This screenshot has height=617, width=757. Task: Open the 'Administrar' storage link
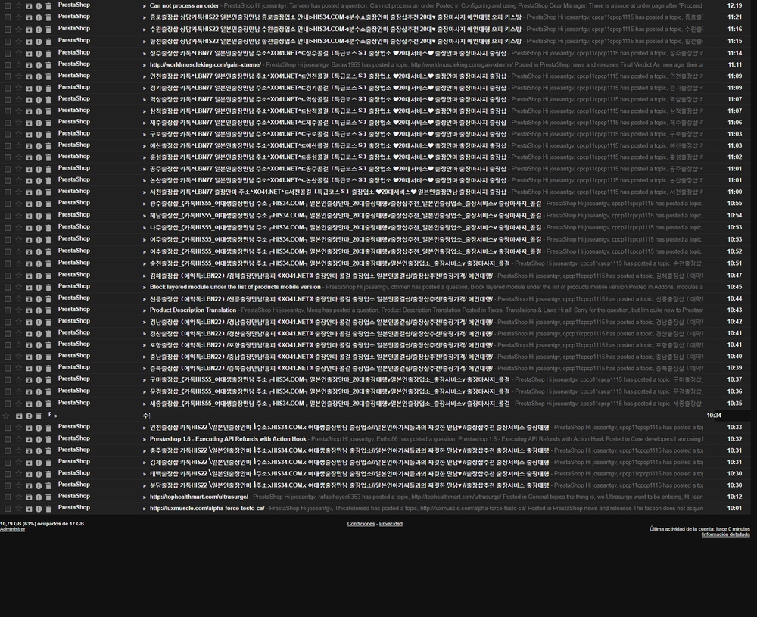(x=13, y=529)
